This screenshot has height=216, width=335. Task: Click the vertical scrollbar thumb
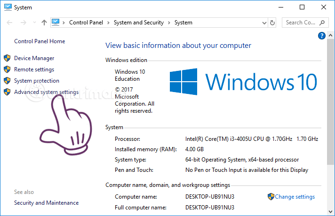330,102
